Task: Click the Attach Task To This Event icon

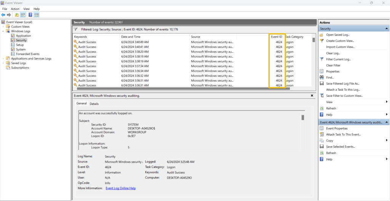Action: tap(321, 135)
